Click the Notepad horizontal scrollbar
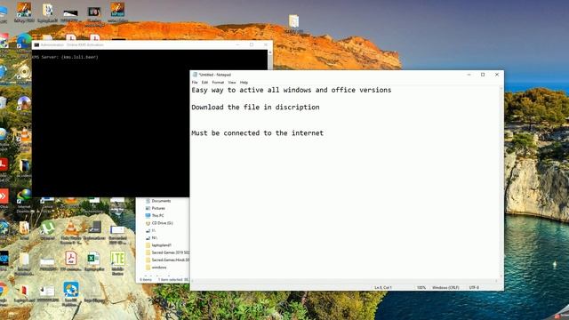The image size is (569, 320). tap(344, 281)
